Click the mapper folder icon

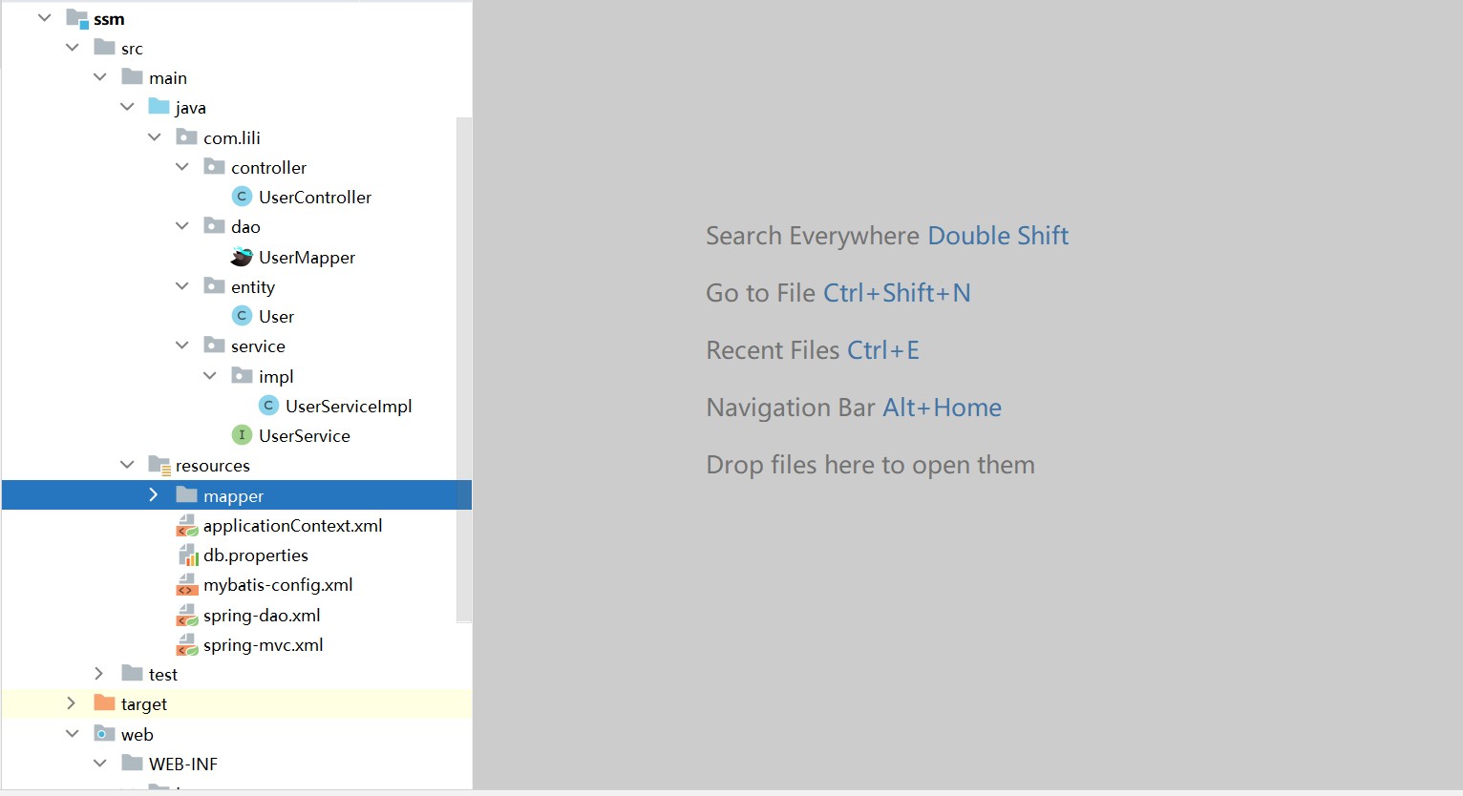[x=187, y=495]
